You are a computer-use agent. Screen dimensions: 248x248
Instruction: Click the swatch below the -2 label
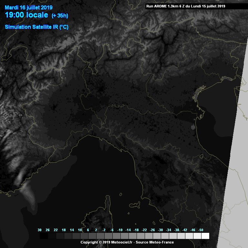(108, 236)
